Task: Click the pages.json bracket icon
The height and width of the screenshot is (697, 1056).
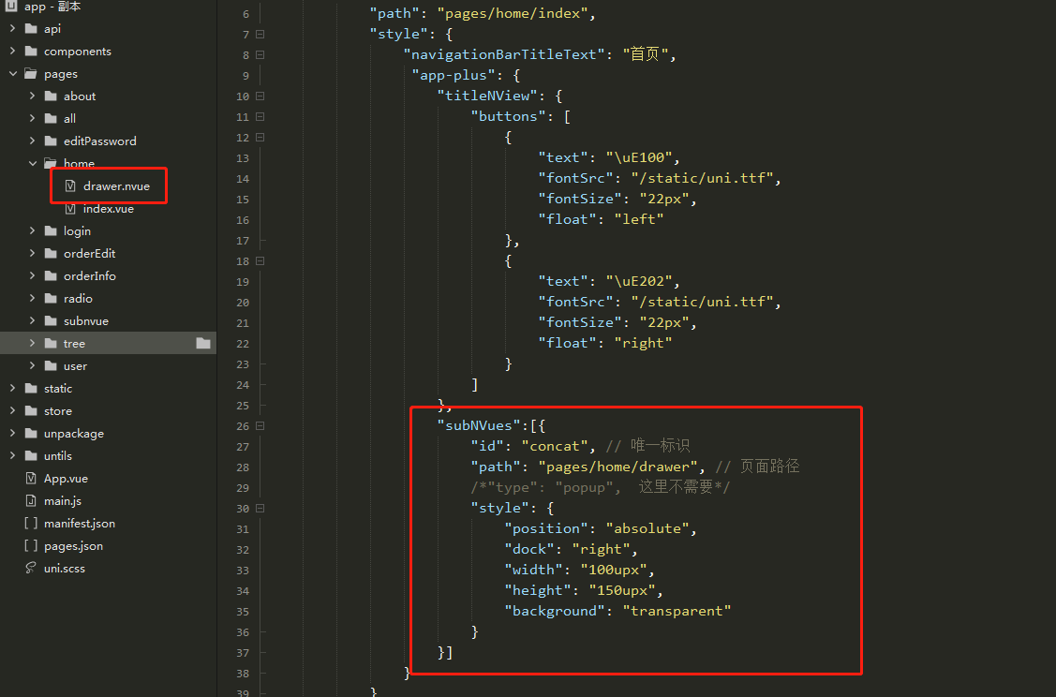Action: click(x=31, y=545)
